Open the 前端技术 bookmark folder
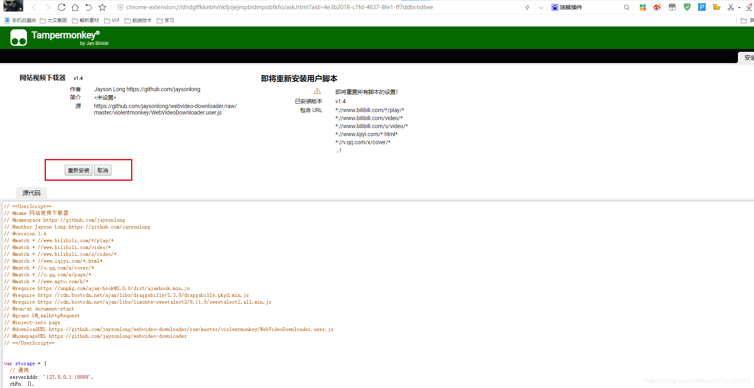 (x=138, y=20)
